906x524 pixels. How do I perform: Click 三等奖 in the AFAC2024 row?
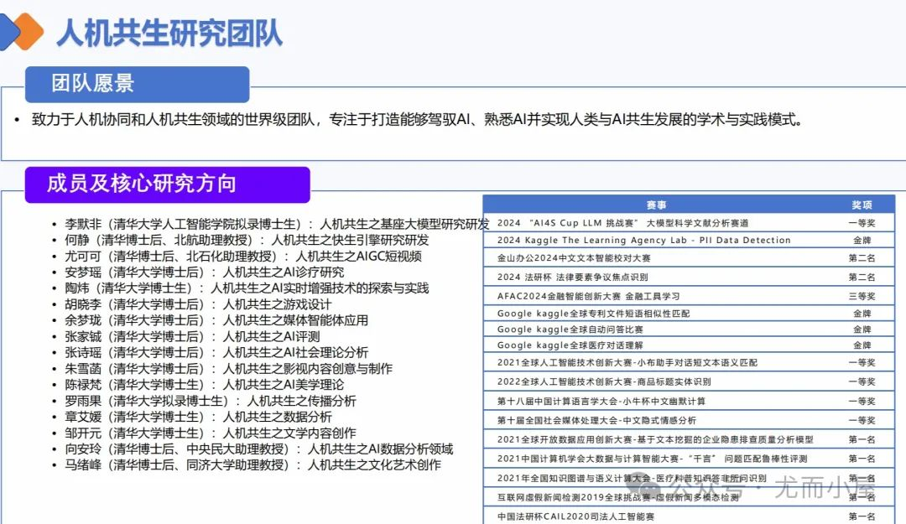click(x=862, y=297)
